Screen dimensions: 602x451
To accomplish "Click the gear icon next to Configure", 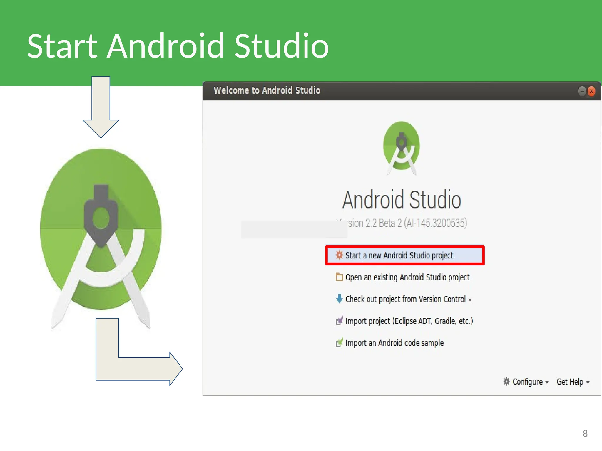I will coord(506,381).
